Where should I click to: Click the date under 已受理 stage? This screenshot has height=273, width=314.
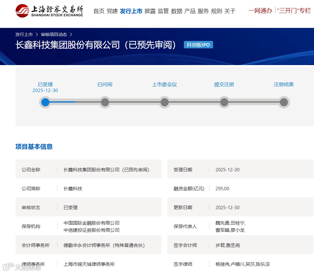tap(45, 90)
